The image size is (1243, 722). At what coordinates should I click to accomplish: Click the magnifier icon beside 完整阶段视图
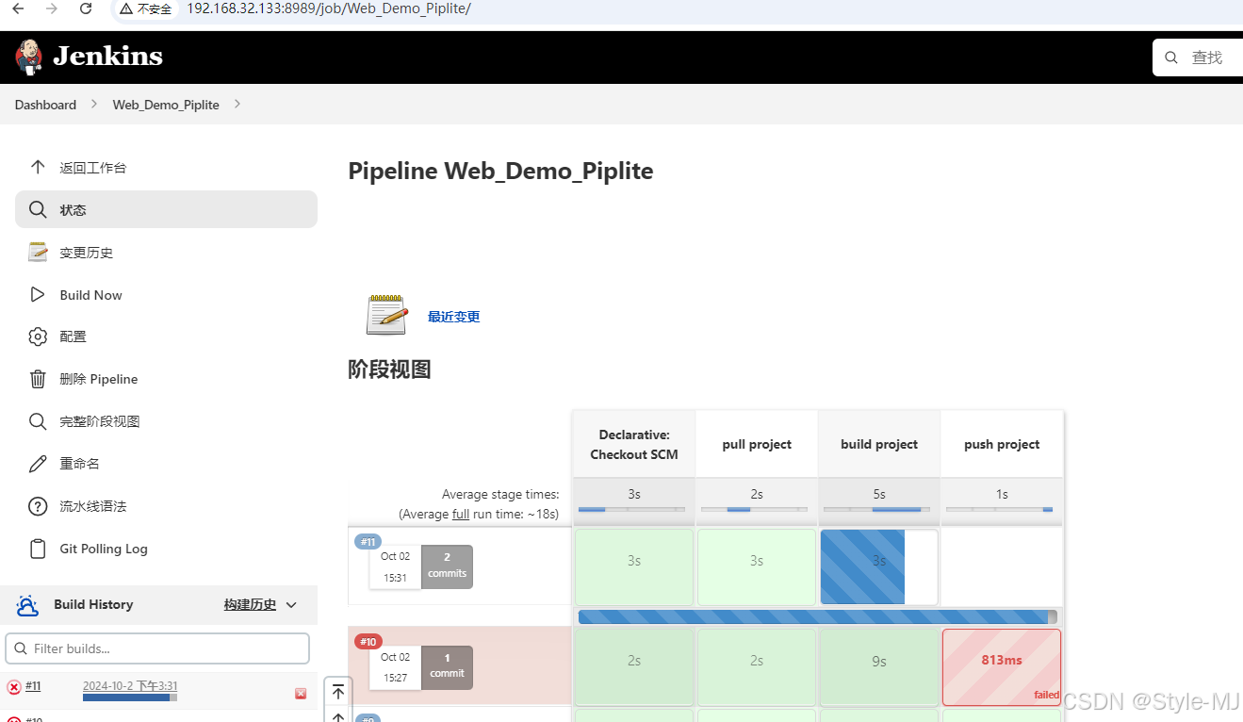pos(38,421)
